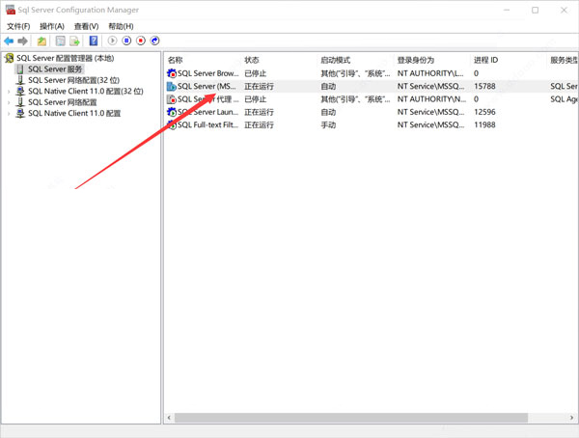Click the SQL Server (MS...) service icon
579x438 pixels.
click(172, 87)
